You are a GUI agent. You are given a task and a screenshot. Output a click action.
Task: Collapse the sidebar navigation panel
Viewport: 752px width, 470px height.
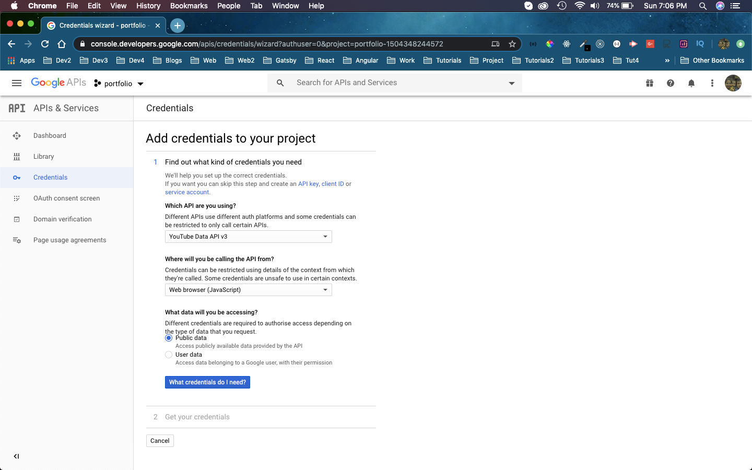point(16,456)
